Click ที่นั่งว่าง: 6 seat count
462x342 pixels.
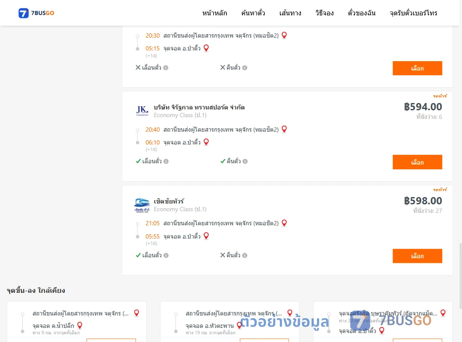[x=429, y=117]
